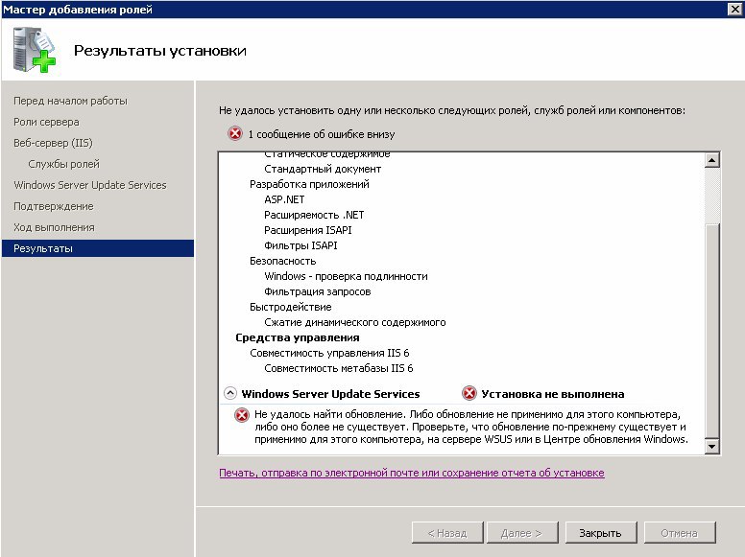Click the results list scroll down arrow

tap(711, 446)
